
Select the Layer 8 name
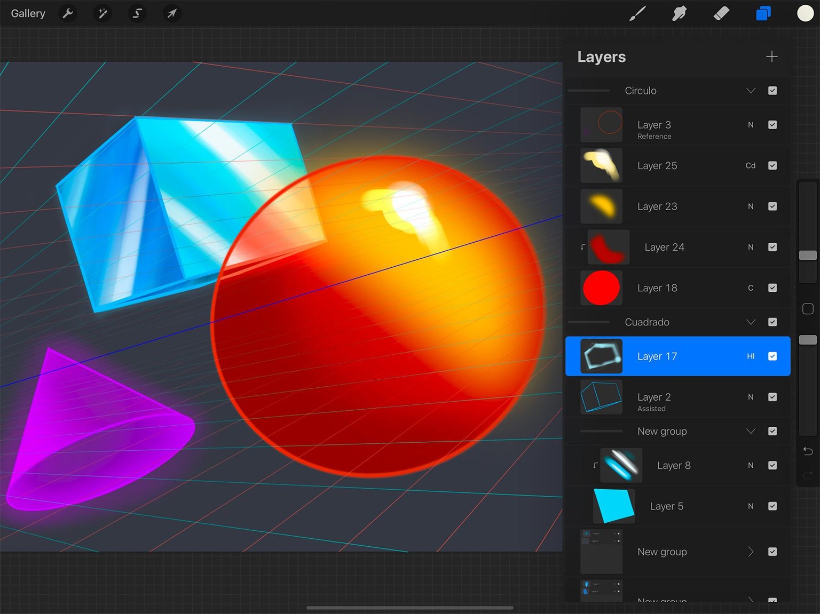[674, 465]
